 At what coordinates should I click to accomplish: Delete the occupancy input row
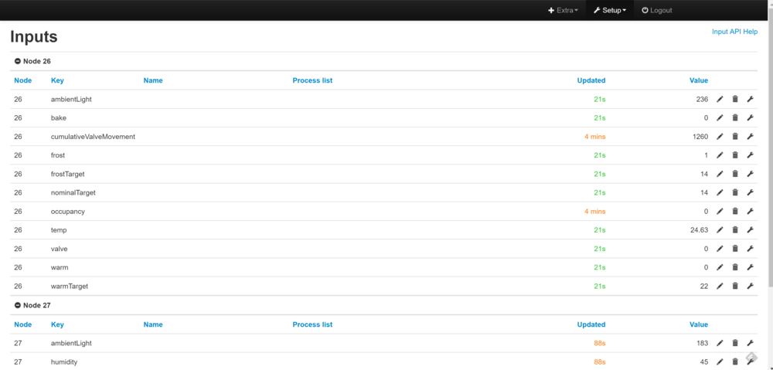tap(735, 212)
